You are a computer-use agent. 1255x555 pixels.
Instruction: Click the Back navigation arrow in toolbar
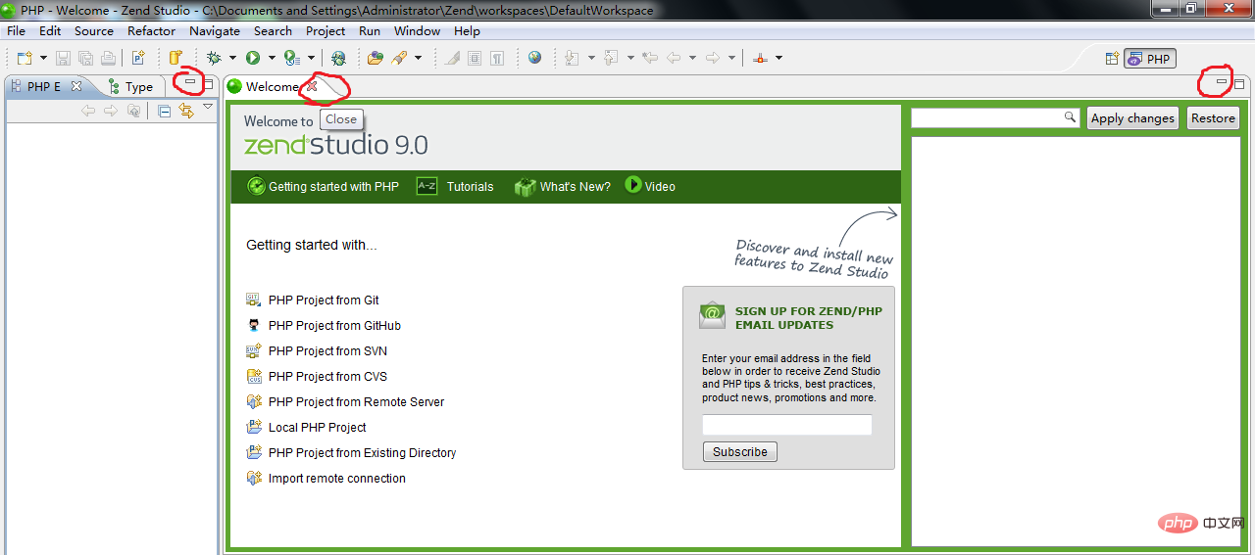pos(674,59)
